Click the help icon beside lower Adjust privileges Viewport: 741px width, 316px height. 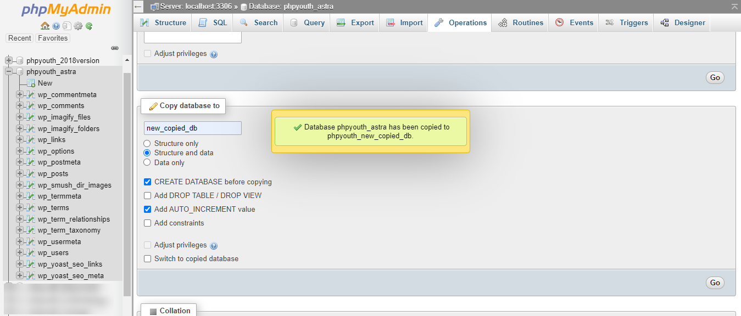click(214, 246)
